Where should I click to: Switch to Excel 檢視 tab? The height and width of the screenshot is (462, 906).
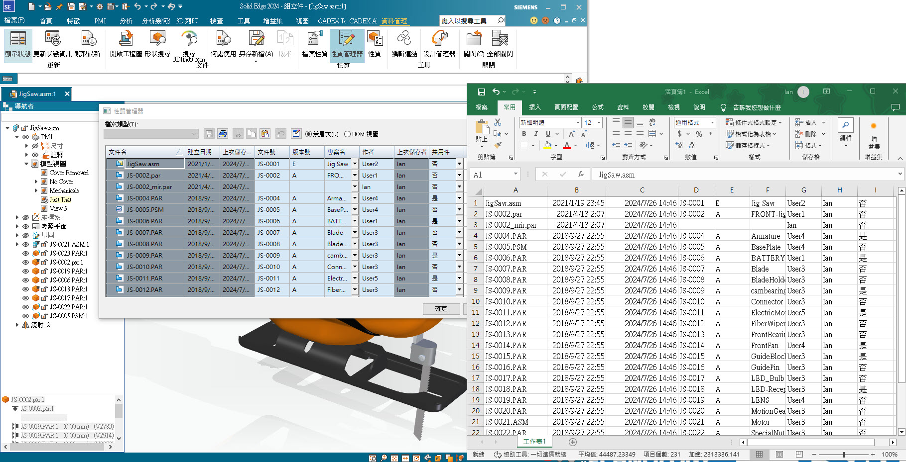click(673, 107)
